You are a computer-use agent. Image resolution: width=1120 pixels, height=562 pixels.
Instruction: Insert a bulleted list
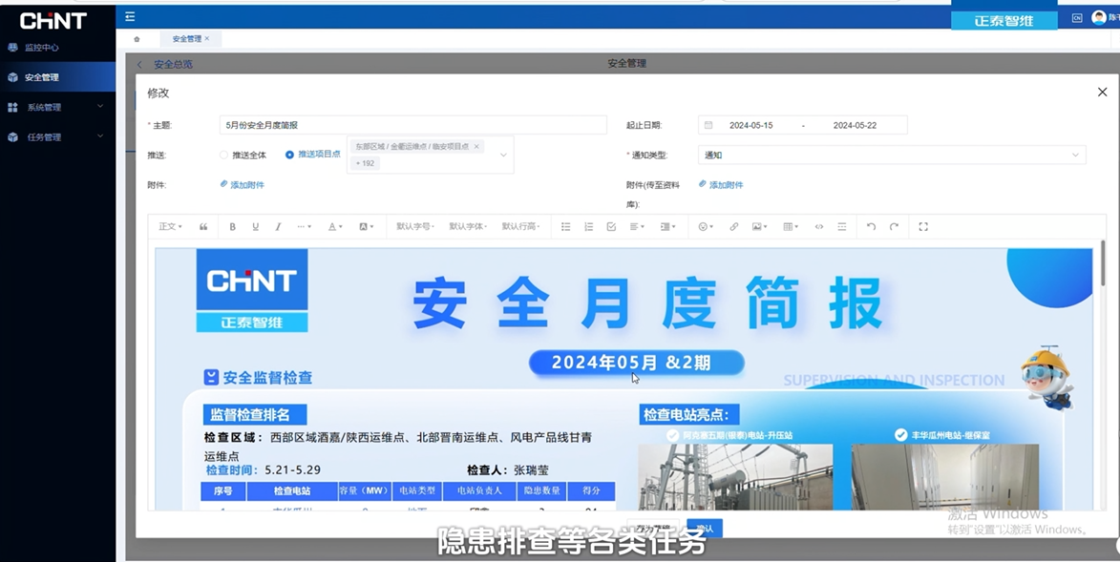565,226
